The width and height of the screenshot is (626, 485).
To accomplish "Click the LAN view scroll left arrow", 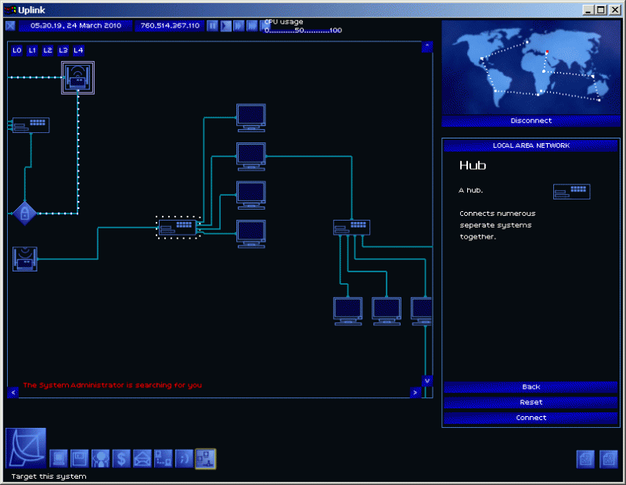I will click(x=13, y=393).
